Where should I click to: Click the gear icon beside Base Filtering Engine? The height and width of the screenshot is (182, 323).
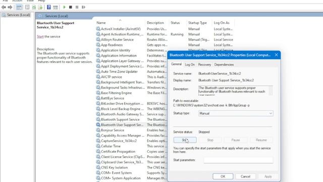point(98,93)
